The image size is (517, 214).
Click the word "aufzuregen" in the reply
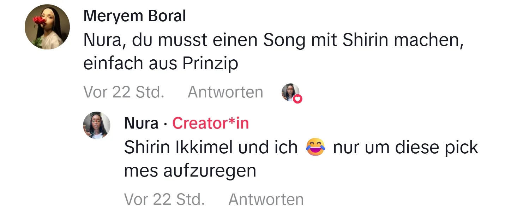(x=210, y=171)
